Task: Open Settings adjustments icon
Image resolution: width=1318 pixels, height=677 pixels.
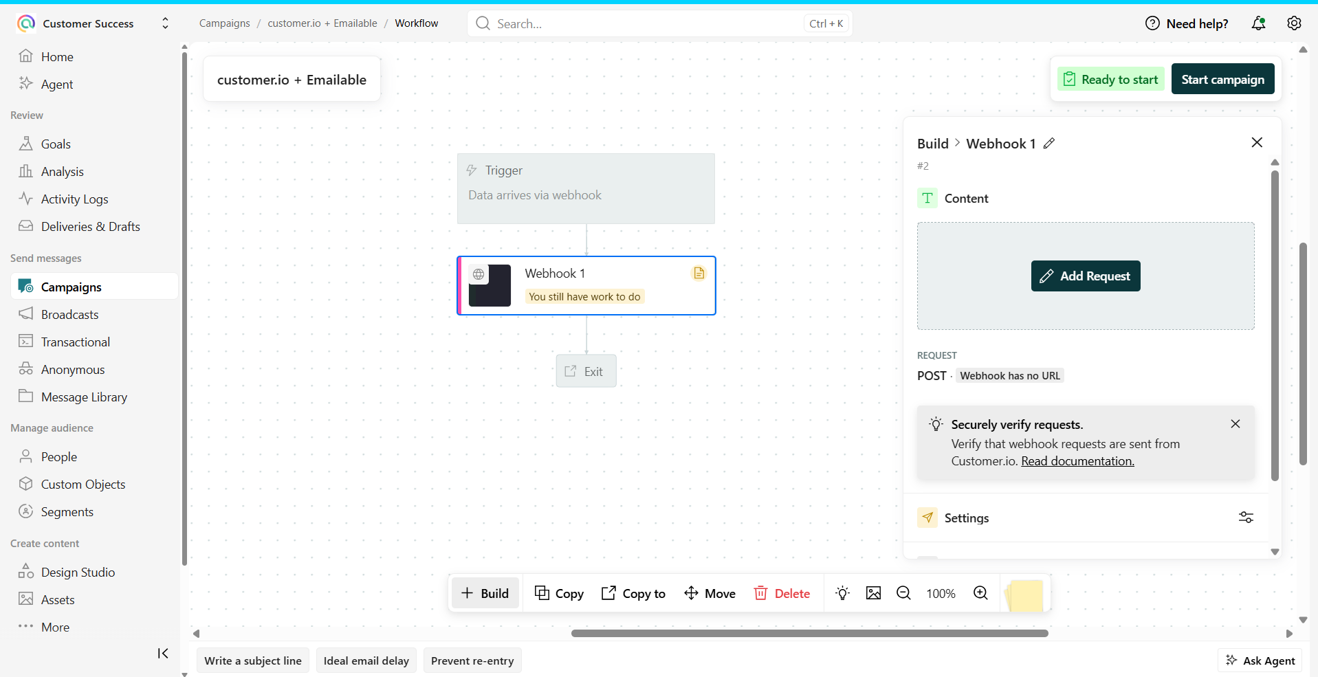Action: coord(1246,518)
